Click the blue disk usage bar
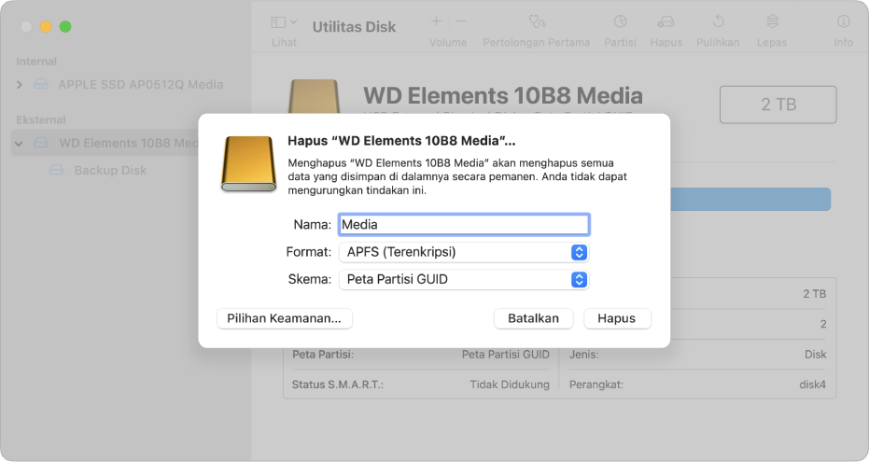Image resolution: width=869 pixels, height=462 pixels. pyautogui.click(x=750, y=200)
